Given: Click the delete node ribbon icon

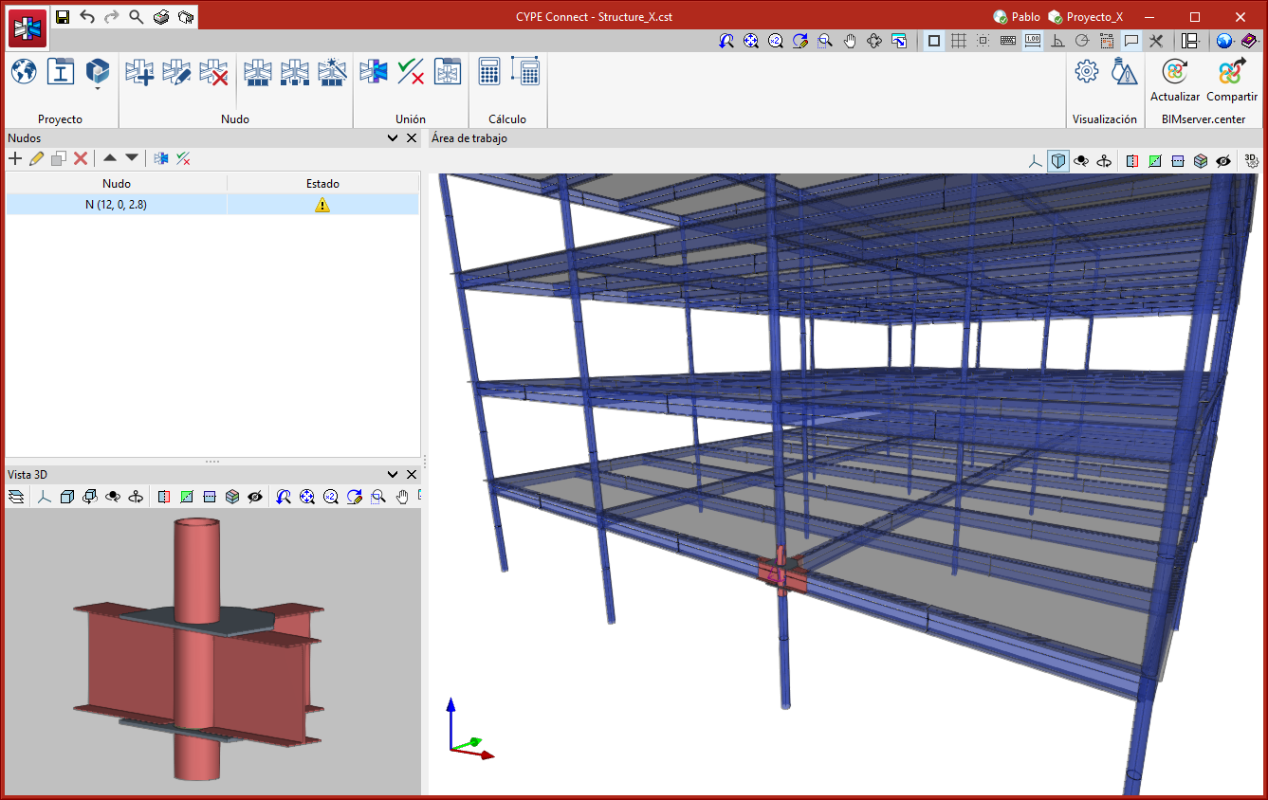Looking at the screenshot, I should [x=213, y=72].
